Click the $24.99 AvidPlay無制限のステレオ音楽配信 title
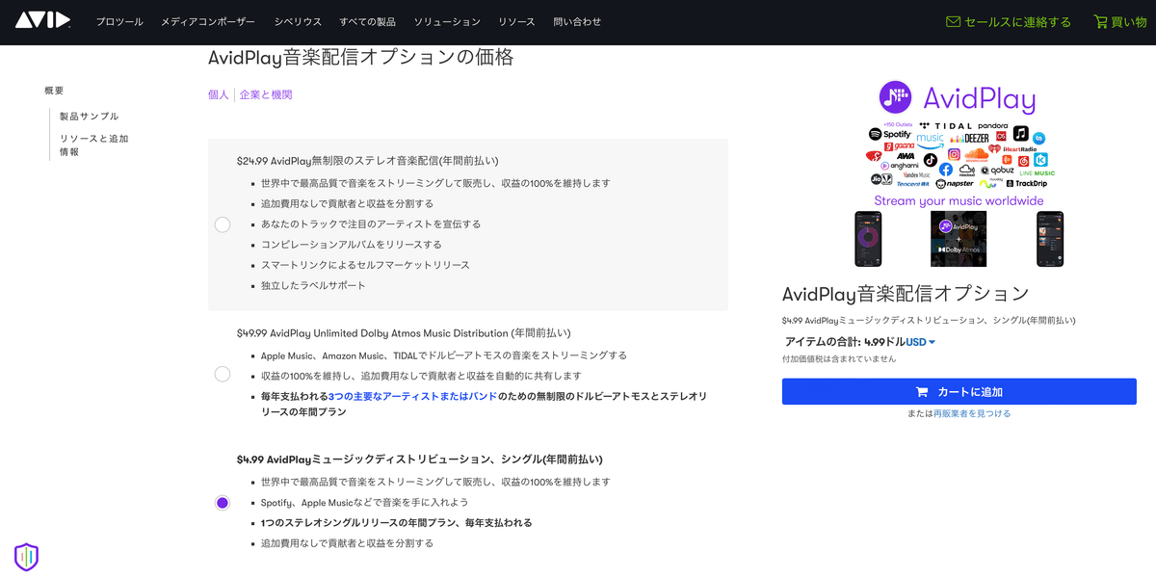 coord(368,161)
